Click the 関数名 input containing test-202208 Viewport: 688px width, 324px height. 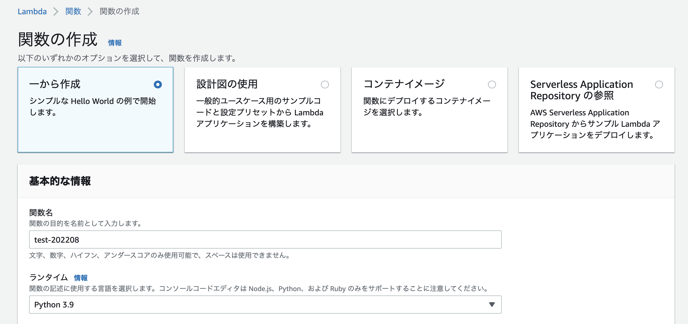[264, 240]
